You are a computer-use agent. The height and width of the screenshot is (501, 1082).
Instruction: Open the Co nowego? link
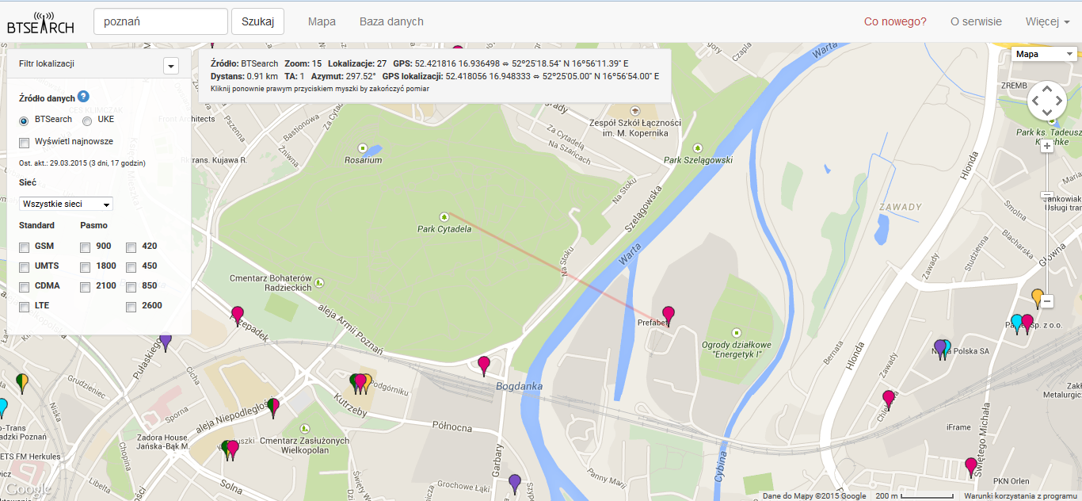(x=895, y=21)
